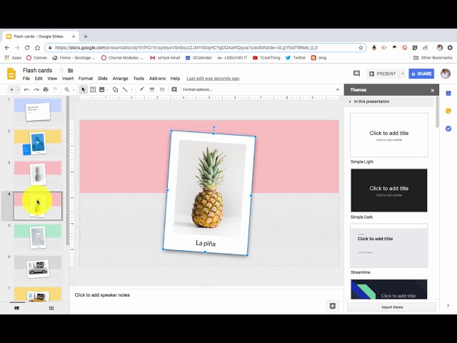This screenshot has width=457, height=343.
Task: Apply the Streamline theme
Action: [388, 246]
